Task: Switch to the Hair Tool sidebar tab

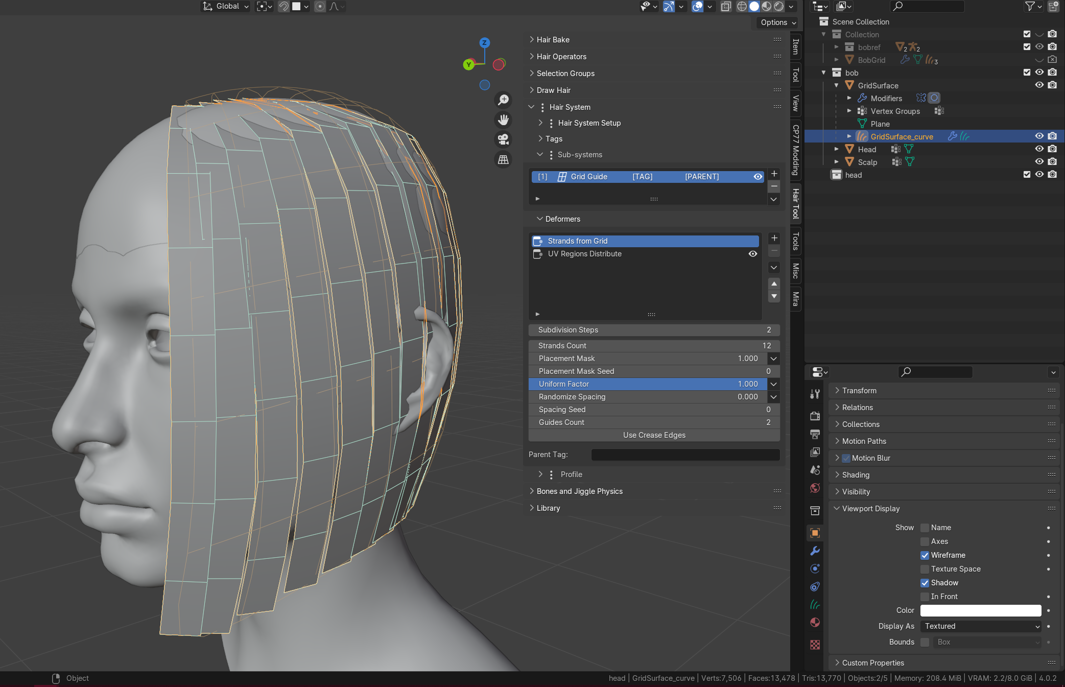Action: point(795,203)
